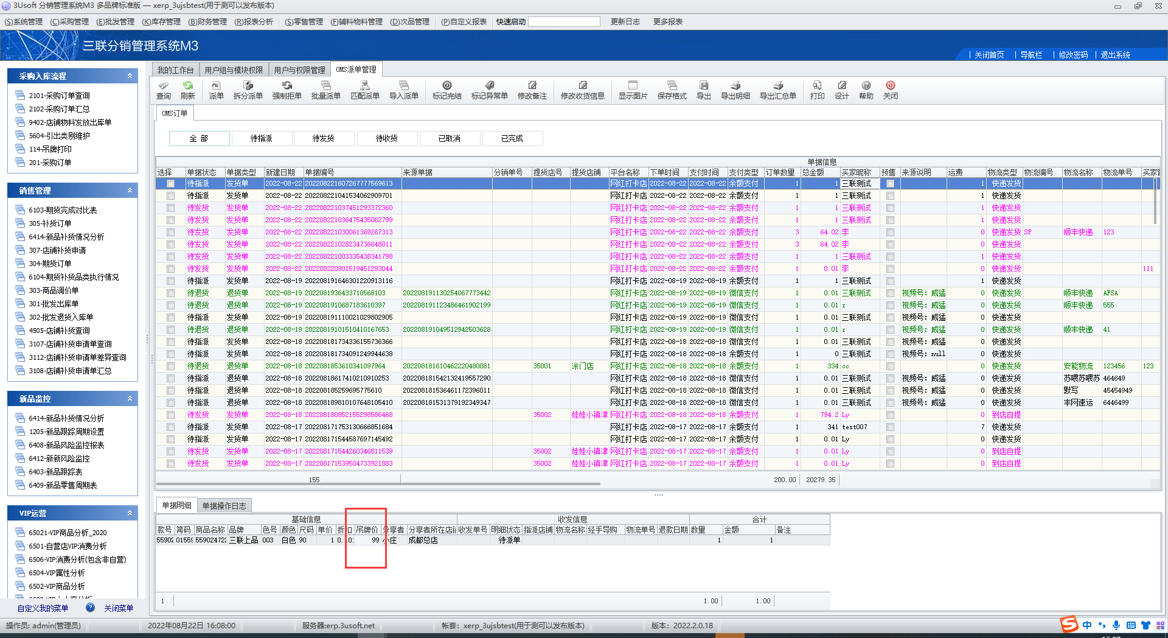The height and width of the screenshot is (638, 1168).
Task: Collapse the 采购入库流程 sidebar panel
Action: (x=130, y=76)
